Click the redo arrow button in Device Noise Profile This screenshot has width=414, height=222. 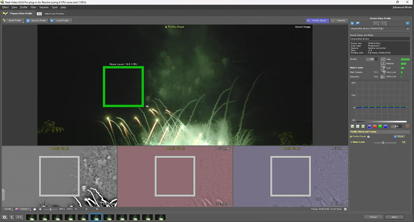click(x=384, y=24)
